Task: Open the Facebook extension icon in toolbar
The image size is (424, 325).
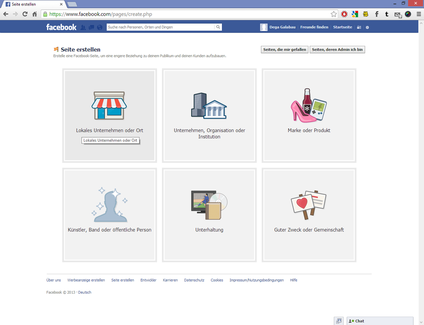Action: pyautogui.click(x=376, y=14)
